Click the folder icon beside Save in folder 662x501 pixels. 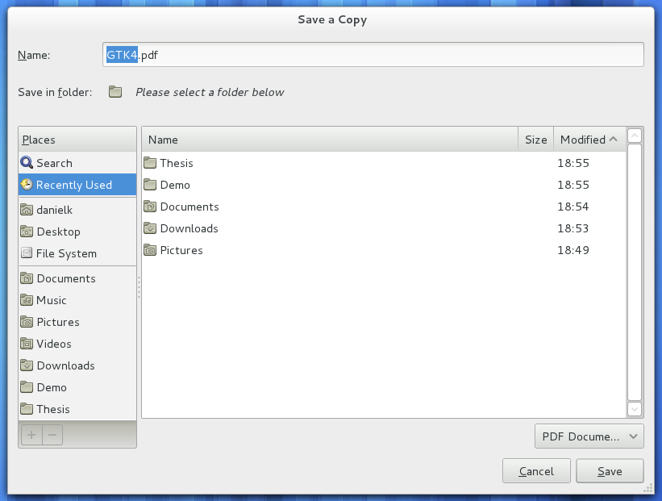pyautogui.click(x=115, y=92)
